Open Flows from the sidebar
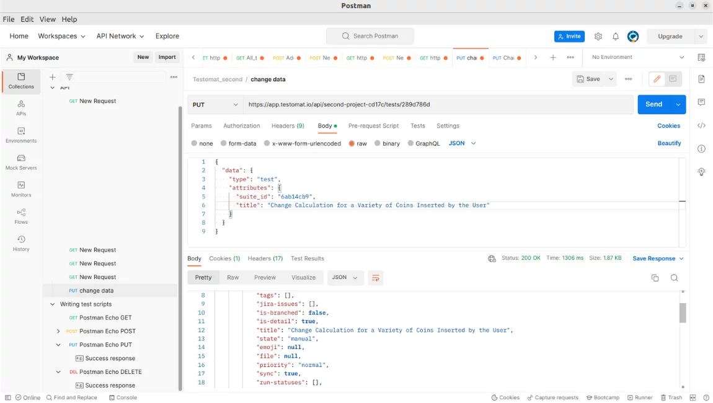The image size is (713, 403). (21, 216)
